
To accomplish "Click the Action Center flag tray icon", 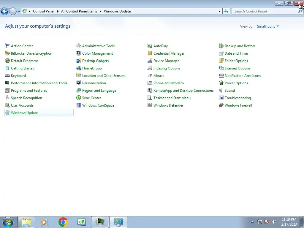I will (x=267, y=222).
